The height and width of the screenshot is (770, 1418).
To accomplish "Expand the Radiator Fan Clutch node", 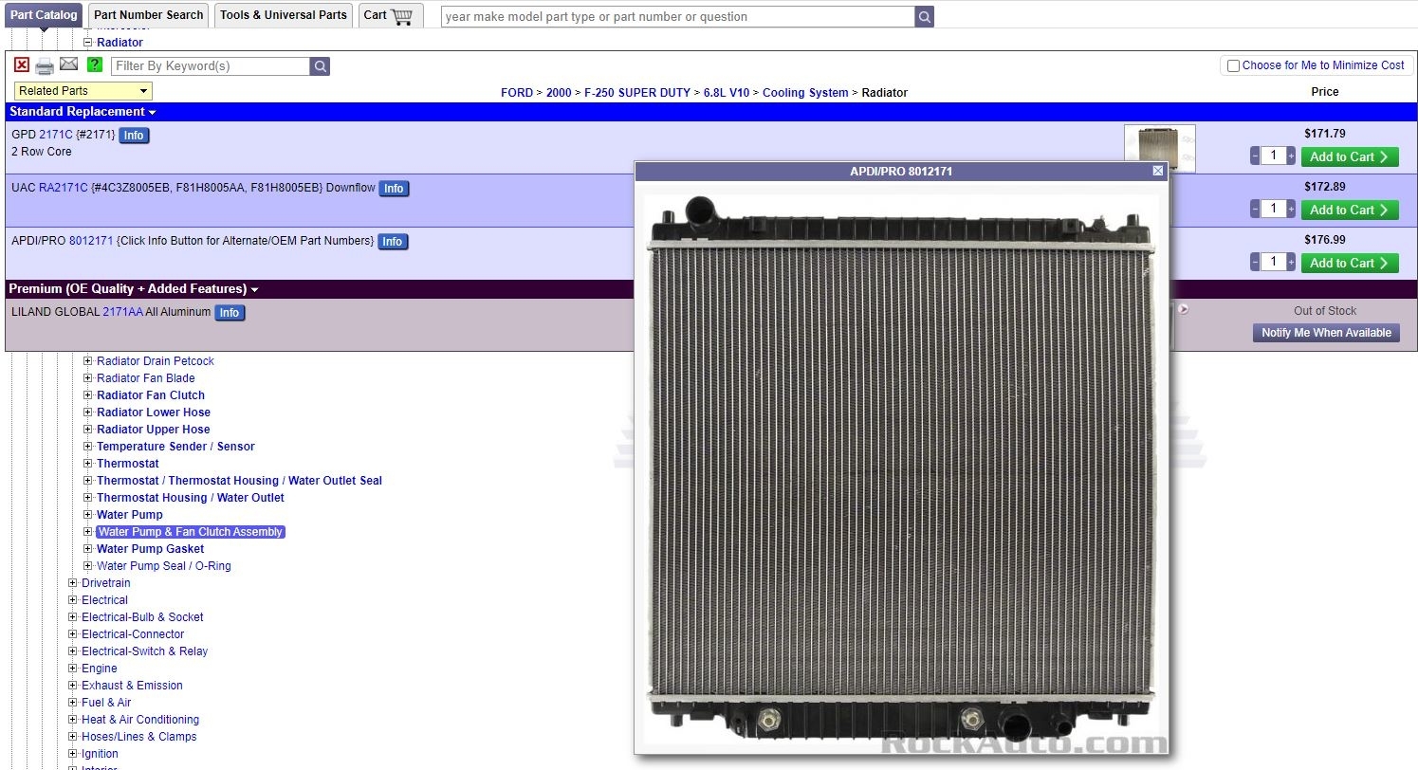I will coord(88,395).
